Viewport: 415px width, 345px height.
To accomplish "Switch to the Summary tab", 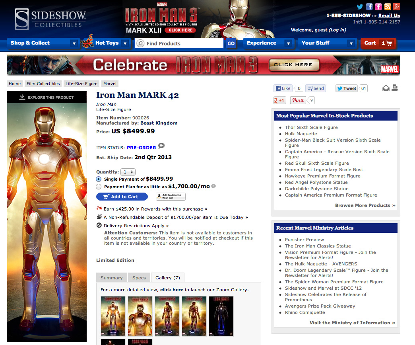I will [x=111, y=278].
